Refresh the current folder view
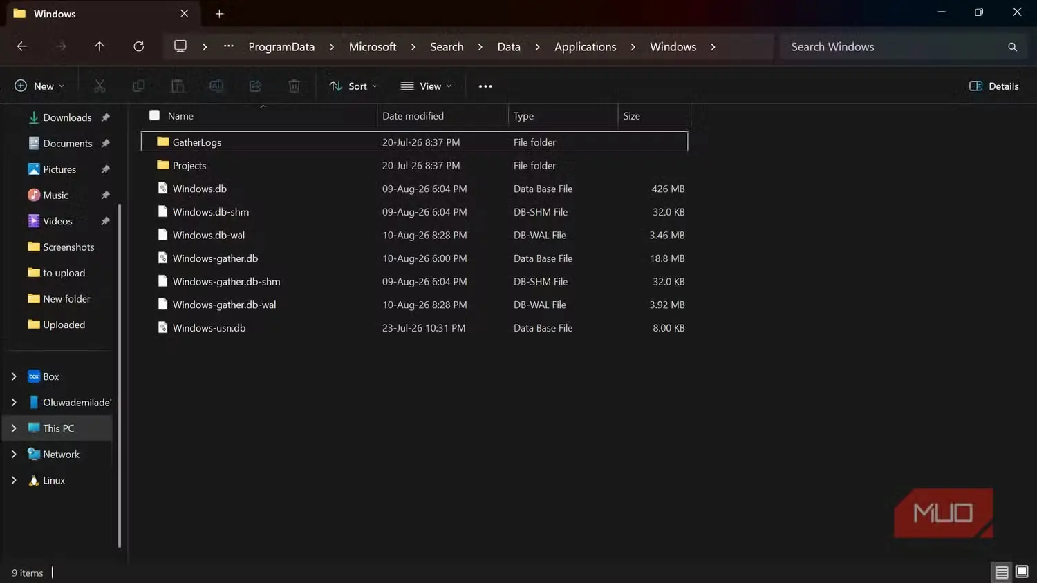Viewport: 1037px width, 583px height. point(139,46)
